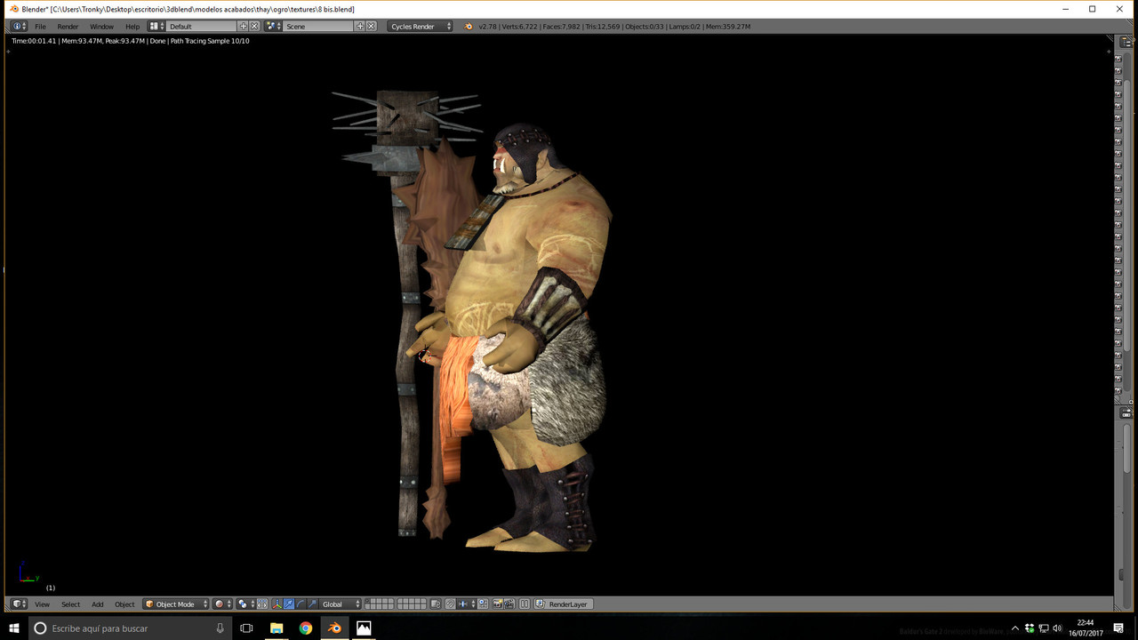Delete the Default screen layout with X icon
The width and height of the screenshot is (1138, 640).
(x=254, y=27)
